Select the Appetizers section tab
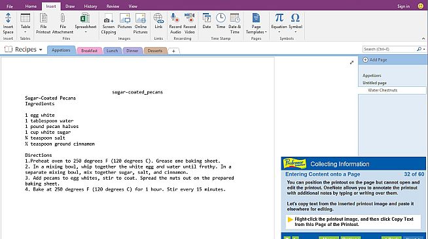Screen dimensions: 428x239 (61, 50)
